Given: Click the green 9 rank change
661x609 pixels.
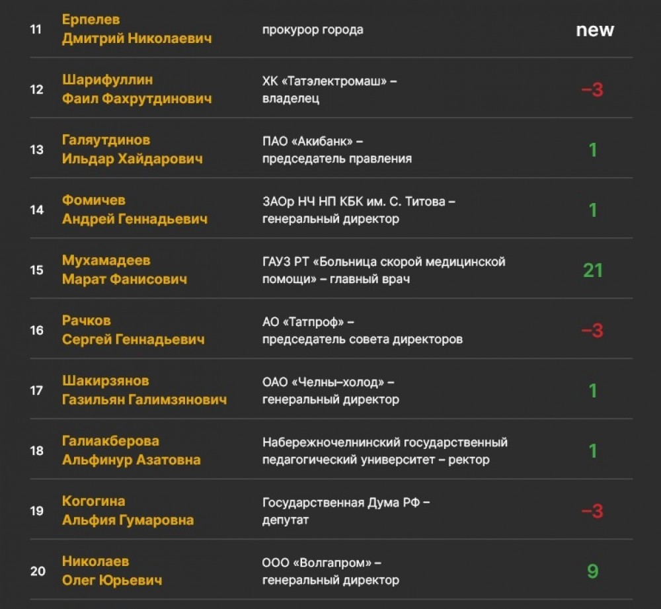Looking at the screenshot, I should (x=592, y=571).
